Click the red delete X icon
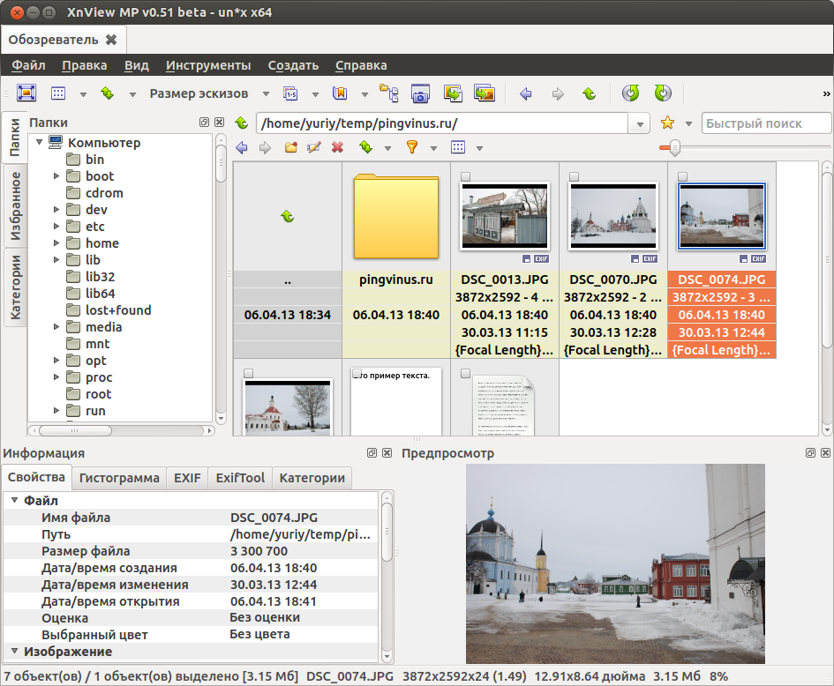 point(337,147)
